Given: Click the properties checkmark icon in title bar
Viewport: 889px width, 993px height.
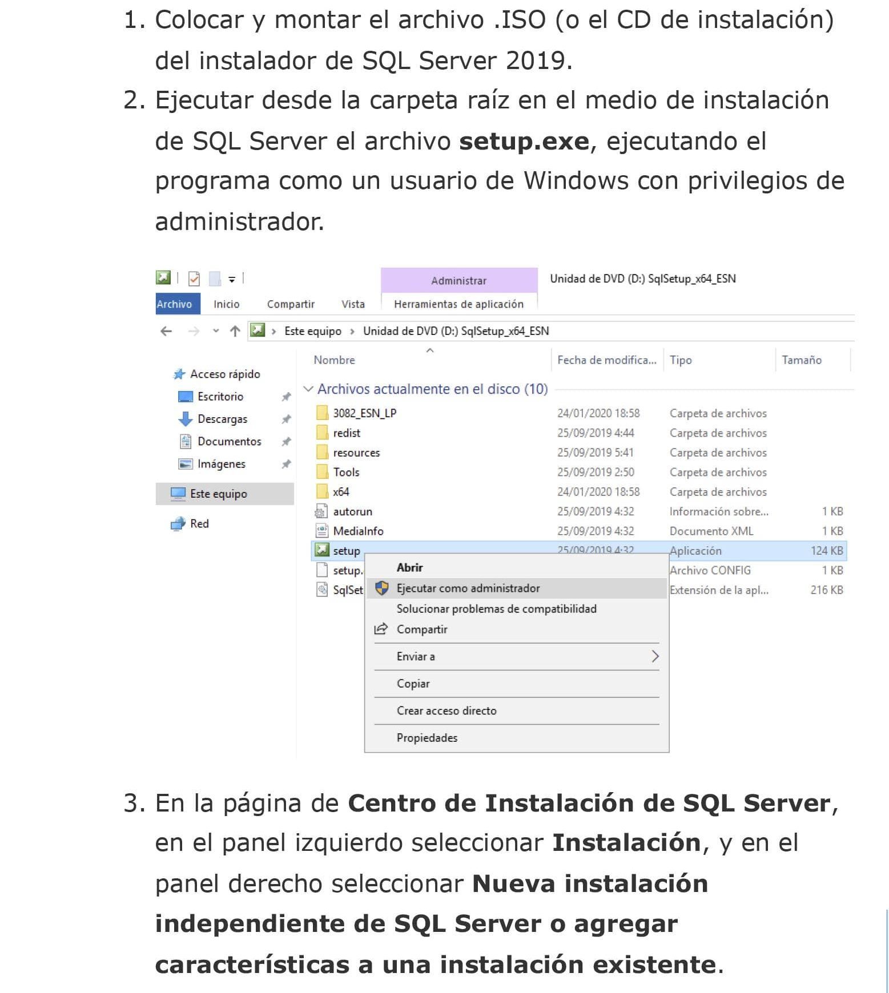Looking at the screenshot, I should tap(194, 278).
